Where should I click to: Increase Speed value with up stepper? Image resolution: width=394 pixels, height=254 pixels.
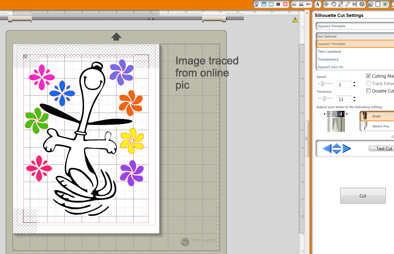pyautogui.click(x=354, y=83)
